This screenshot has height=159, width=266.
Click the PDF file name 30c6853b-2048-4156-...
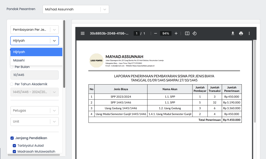click(109, 34)
